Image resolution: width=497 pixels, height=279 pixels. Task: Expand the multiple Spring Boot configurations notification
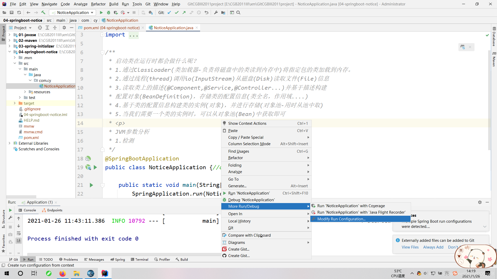pos(485,227)
